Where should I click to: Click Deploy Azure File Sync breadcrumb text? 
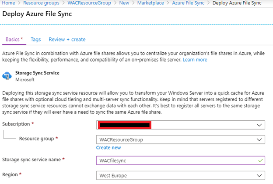coord(237,3)
